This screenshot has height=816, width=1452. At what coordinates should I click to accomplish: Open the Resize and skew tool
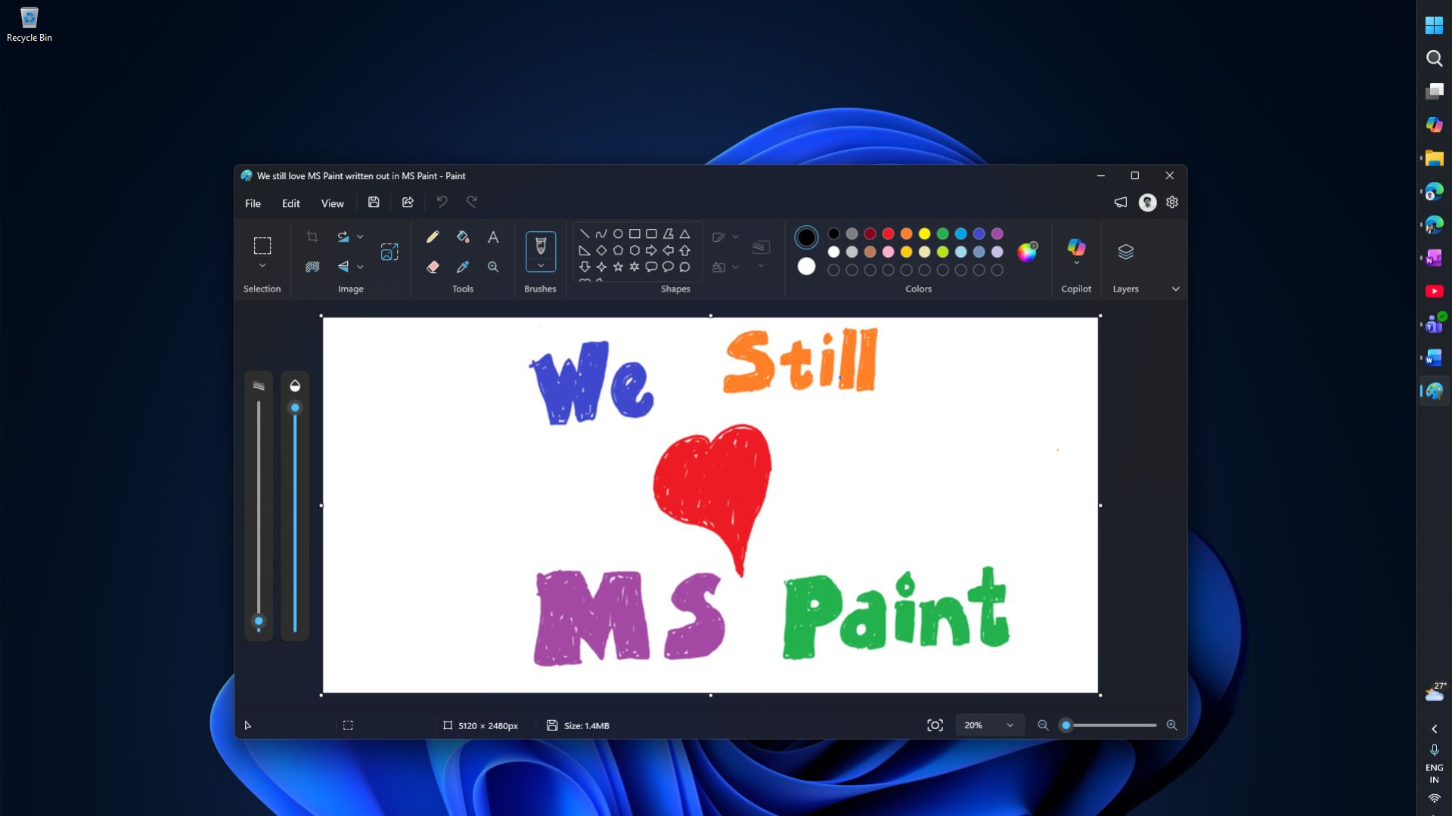pyautogui.click(x=389, y=252)
